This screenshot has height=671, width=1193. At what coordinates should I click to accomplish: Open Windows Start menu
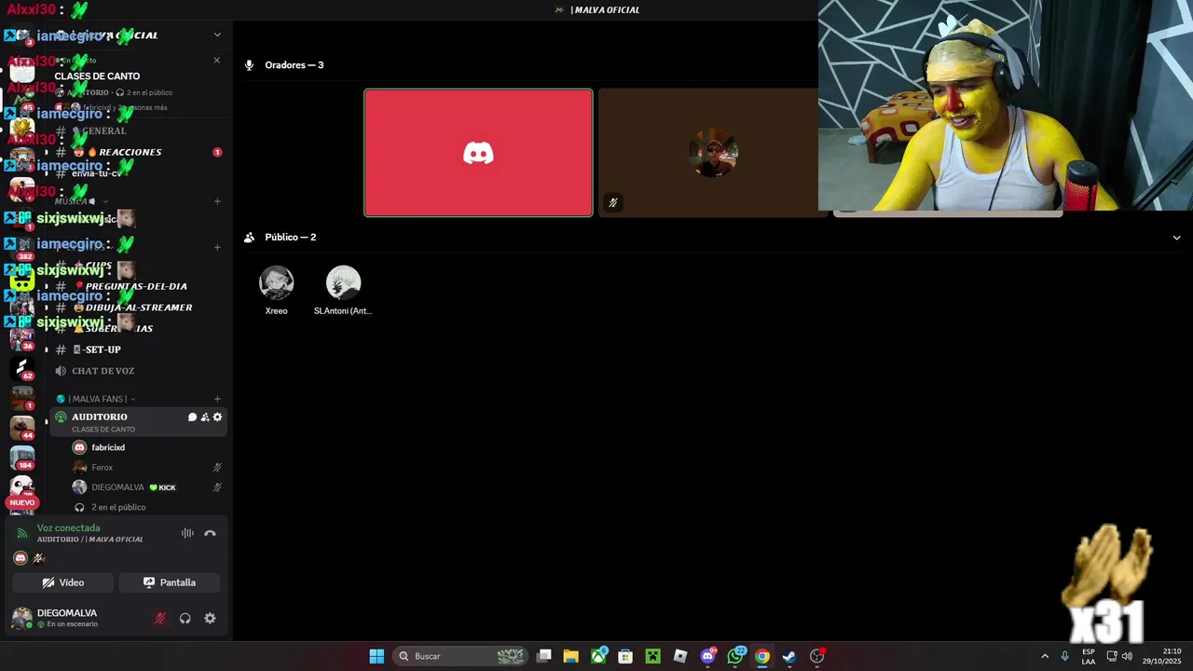click(x=377, y=656)
